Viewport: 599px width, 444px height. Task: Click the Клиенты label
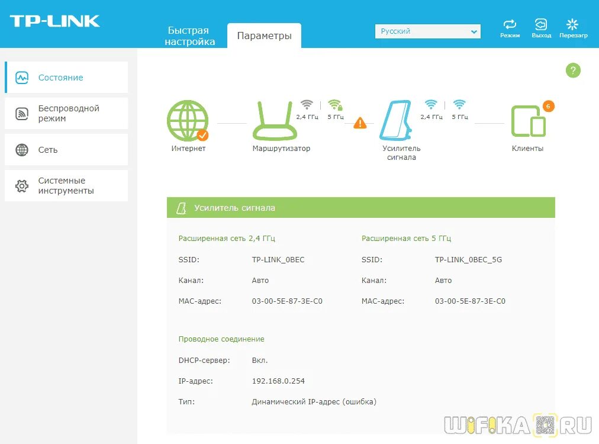(527, 148)
